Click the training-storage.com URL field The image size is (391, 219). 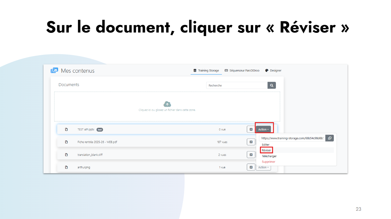click(x=292, y=138)
